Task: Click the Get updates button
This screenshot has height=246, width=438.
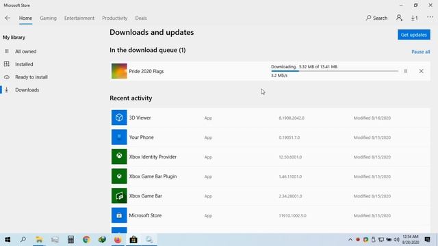Action: [x=413, y=35]
